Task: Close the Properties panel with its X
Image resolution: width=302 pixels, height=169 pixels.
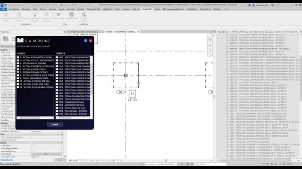Action: click(65, 32)
